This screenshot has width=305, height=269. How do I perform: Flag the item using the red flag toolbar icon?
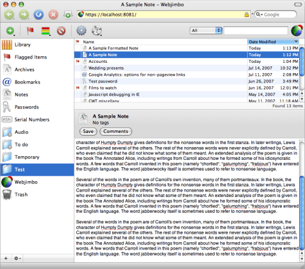point(30,30)
